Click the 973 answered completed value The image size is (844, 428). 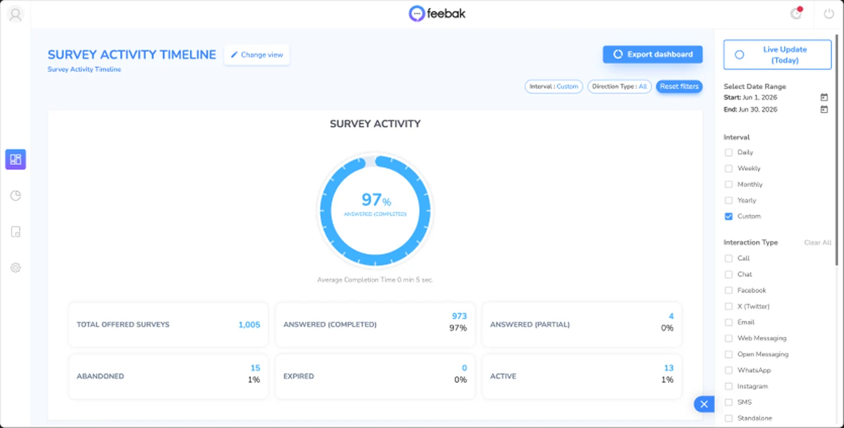pyautogui.click(x=459, y=316)
